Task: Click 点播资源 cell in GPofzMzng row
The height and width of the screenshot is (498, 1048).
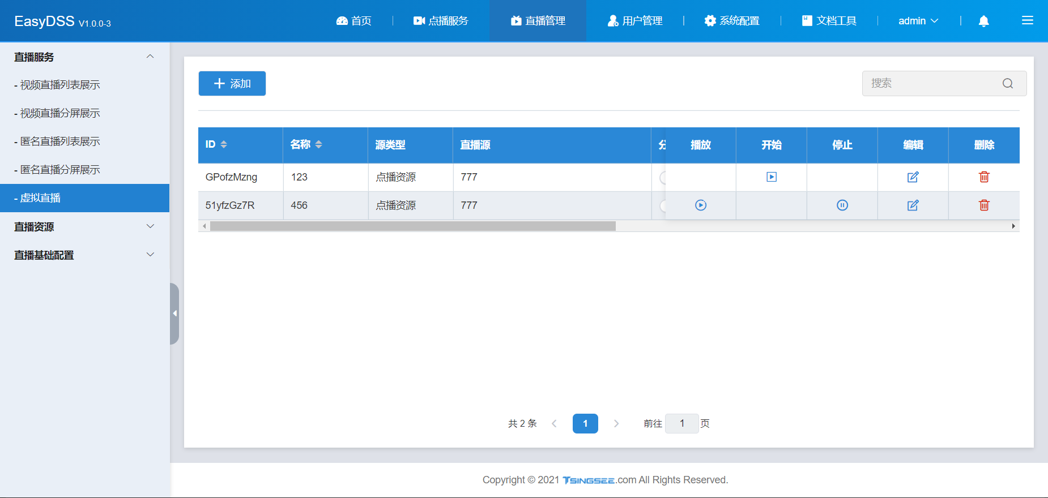Action: [x=396, y=177]
